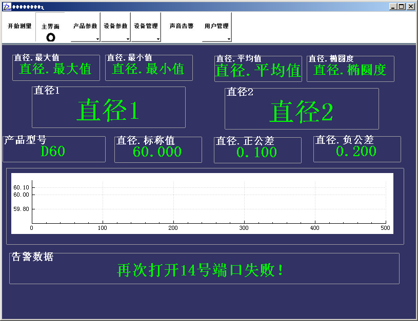The image size is (418, 321).
Task: Click the 标称值 nominal value 60.000 field
Action: (157, 149)
